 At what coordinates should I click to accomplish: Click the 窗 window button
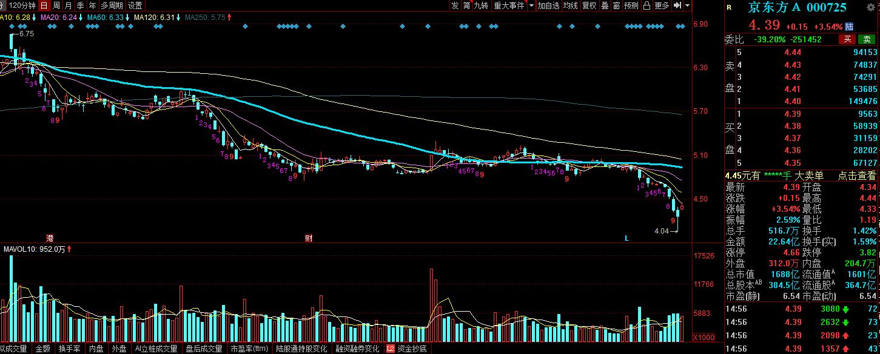point(616,5)
